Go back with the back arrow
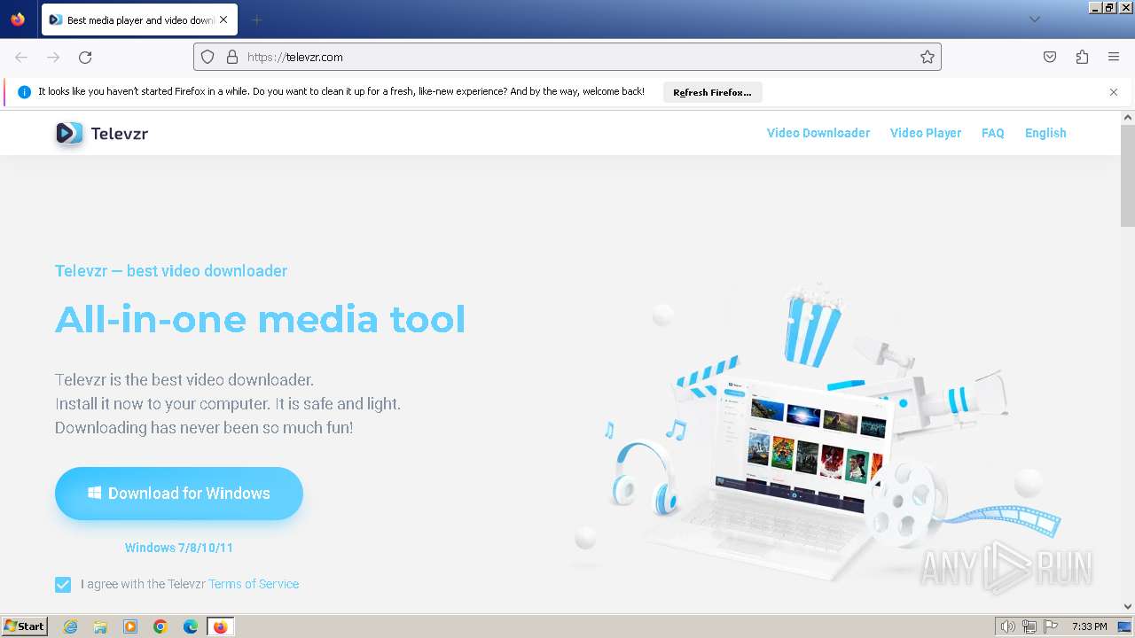Screen dimensions: 1135x638 [21, 57]
